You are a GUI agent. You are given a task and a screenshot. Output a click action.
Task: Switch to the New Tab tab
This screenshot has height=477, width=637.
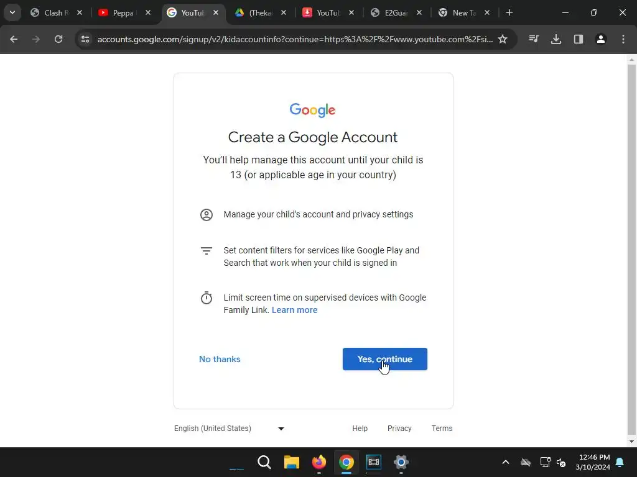[464, 13]
